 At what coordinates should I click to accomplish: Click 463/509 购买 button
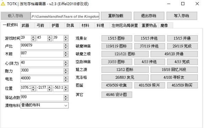click(182, 85)
